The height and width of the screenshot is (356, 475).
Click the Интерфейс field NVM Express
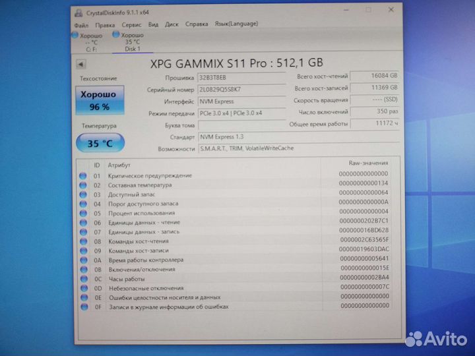241,102
